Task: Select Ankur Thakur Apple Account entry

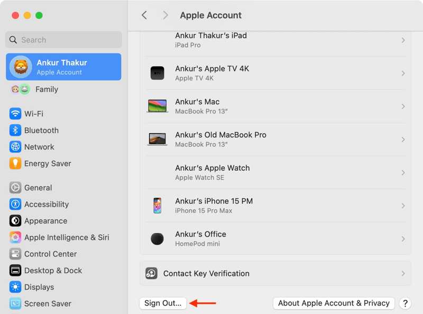Action: click(63, 67)
